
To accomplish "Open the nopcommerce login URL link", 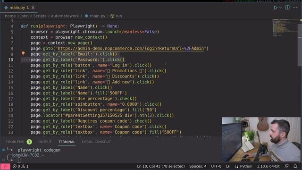I will point(131,48).
